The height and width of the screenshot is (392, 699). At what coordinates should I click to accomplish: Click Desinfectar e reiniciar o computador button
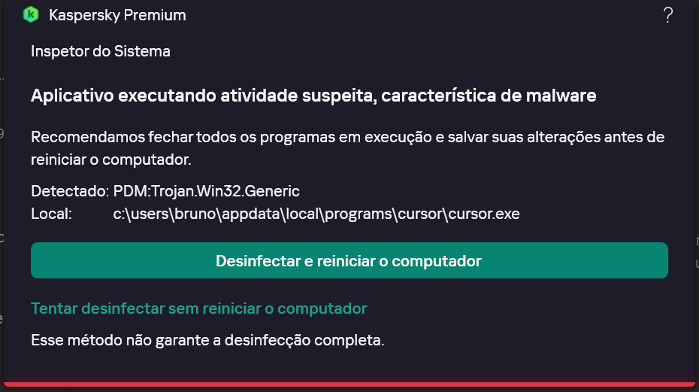[349, 260]
